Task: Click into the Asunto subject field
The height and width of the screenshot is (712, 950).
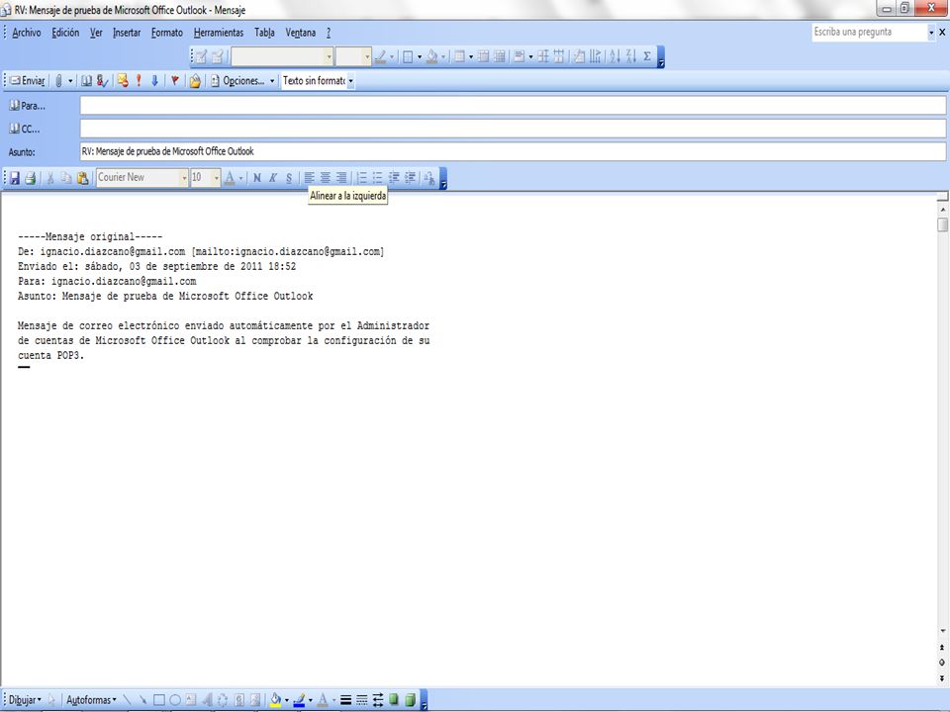Action: point(513,151)
